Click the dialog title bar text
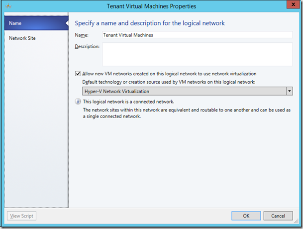The image size is (303, 229). tap(151, 6)
